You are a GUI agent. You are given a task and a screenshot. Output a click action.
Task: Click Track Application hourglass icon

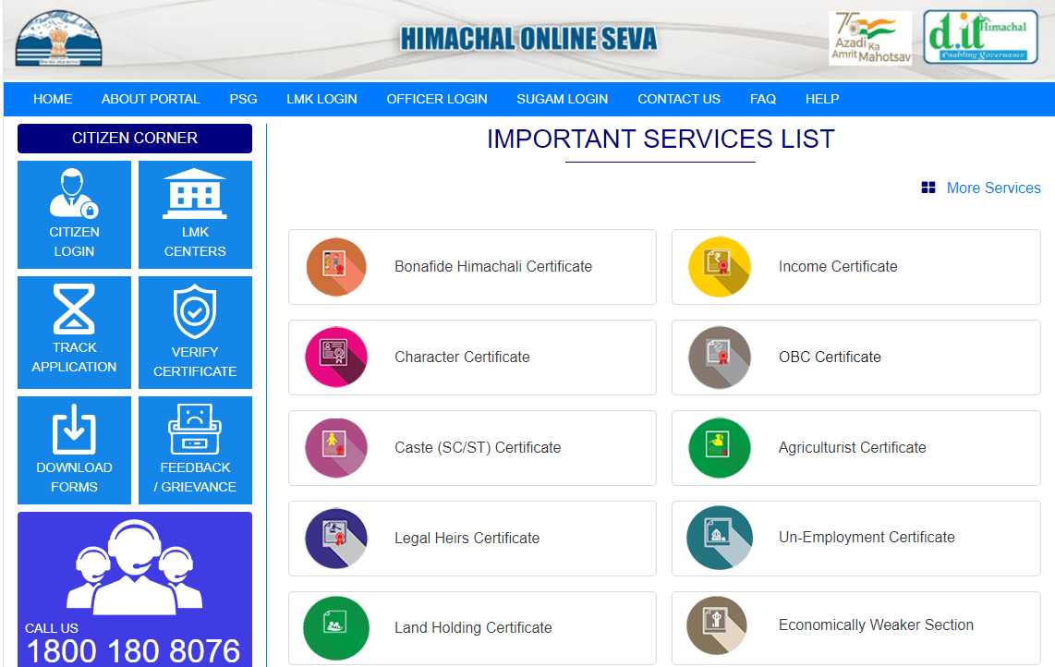74,309
